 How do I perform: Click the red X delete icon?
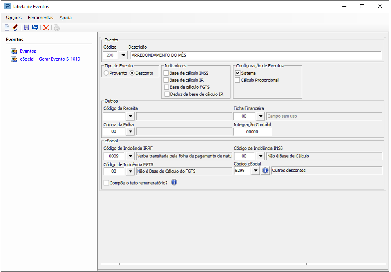[46, 27]
